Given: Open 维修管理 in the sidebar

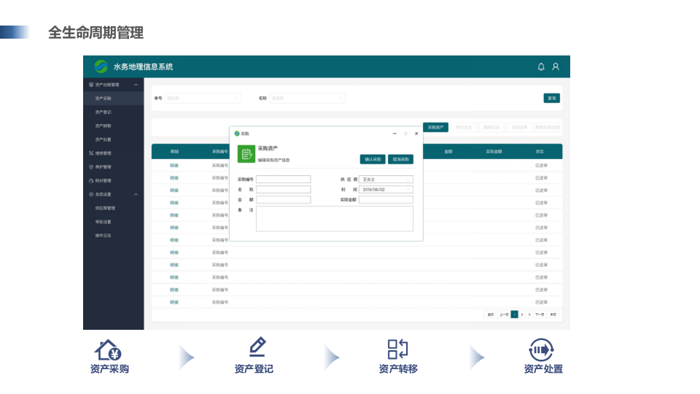Looking at the screenshot, I should click(x=103, y=153).
